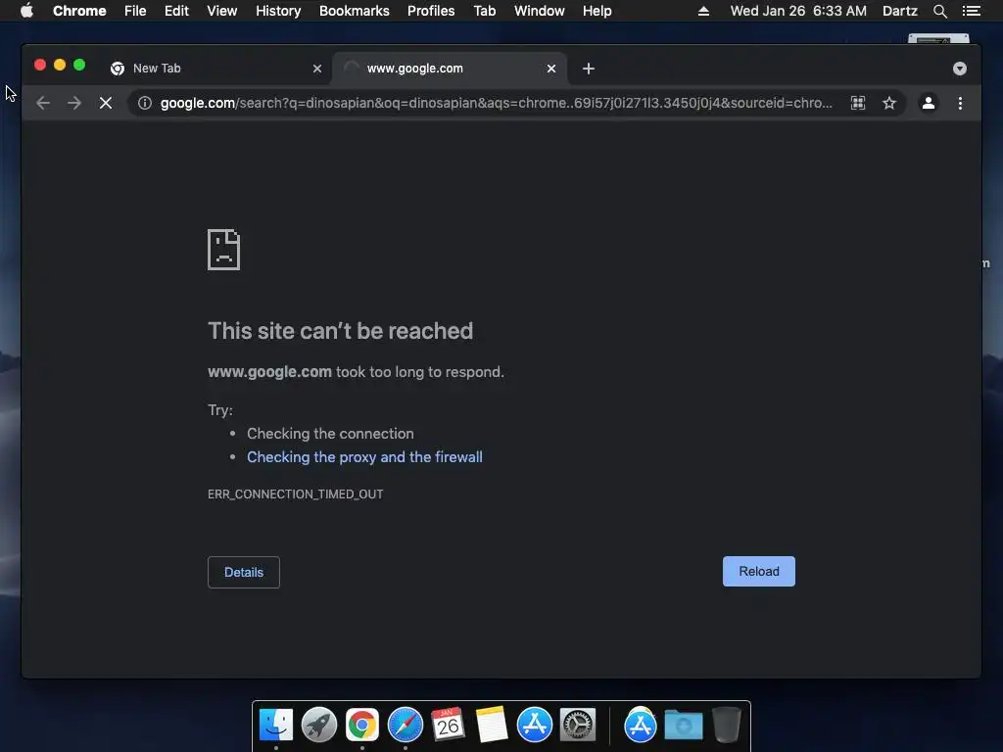Open 'Checking the proxy and the firewall' link

(364, 457)
